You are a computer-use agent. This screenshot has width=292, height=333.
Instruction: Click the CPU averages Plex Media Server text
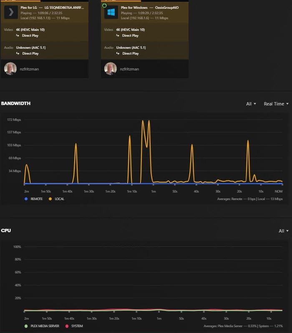[x=243, y=326]
